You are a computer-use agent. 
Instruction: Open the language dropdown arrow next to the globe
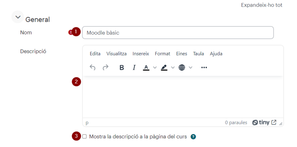click(190, 67)
